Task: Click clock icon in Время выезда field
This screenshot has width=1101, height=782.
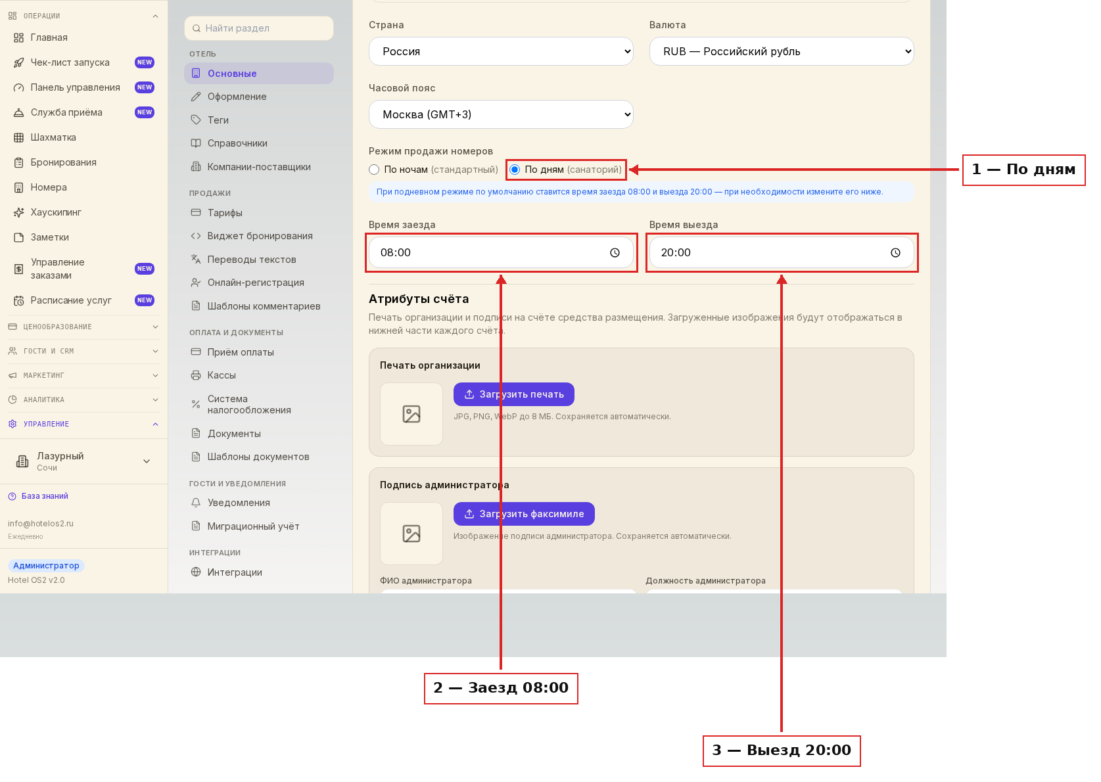Action: tap(895, 252)
